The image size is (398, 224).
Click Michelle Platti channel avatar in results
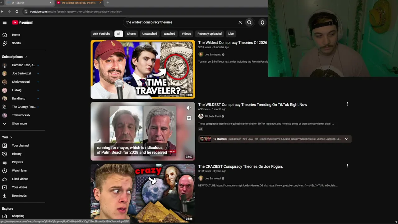[x=201, y=116]
